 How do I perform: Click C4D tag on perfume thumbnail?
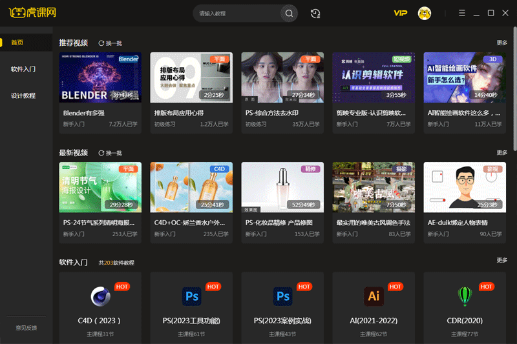click(x=219, y=169)
